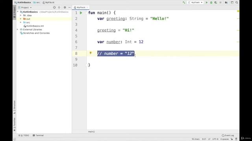Screen dimensions: 252x141
Task: Click line number 6 in the gutter
Action: coord(76,42)
